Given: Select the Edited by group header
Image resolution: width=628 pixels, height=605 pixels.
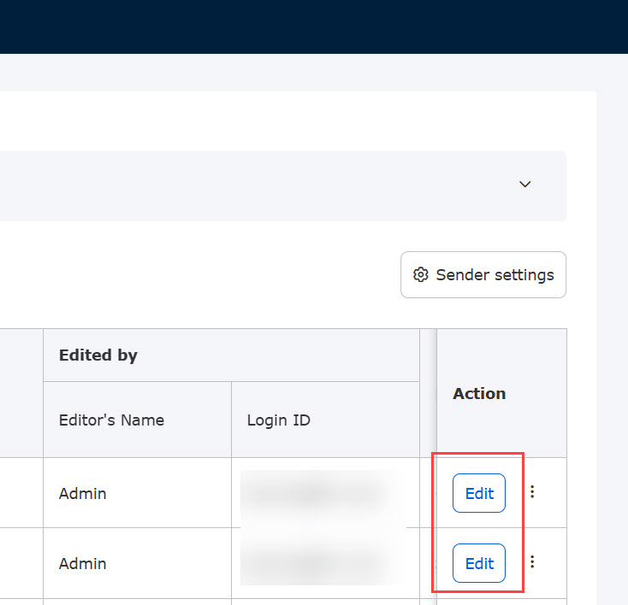Looking at the screenshot, I should (98, 355).
